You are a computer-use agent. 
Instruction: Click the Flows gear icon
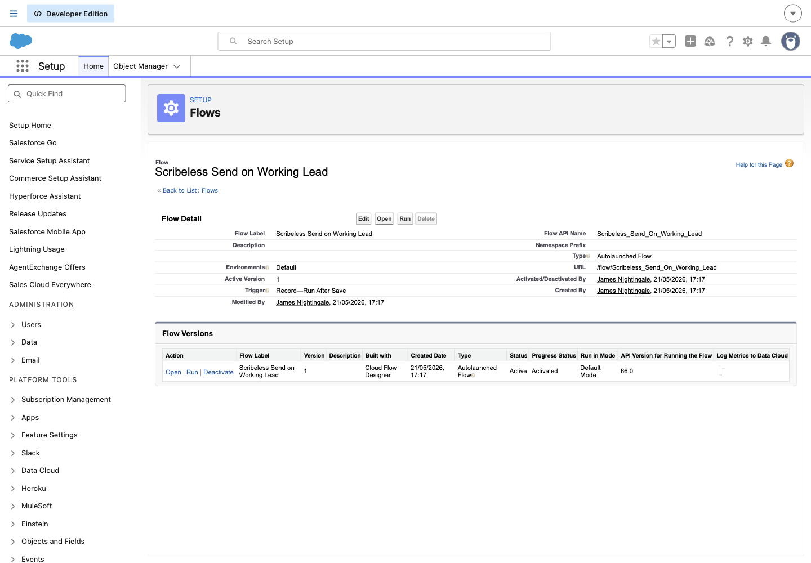pyautogui.click(x=171, y=108)
